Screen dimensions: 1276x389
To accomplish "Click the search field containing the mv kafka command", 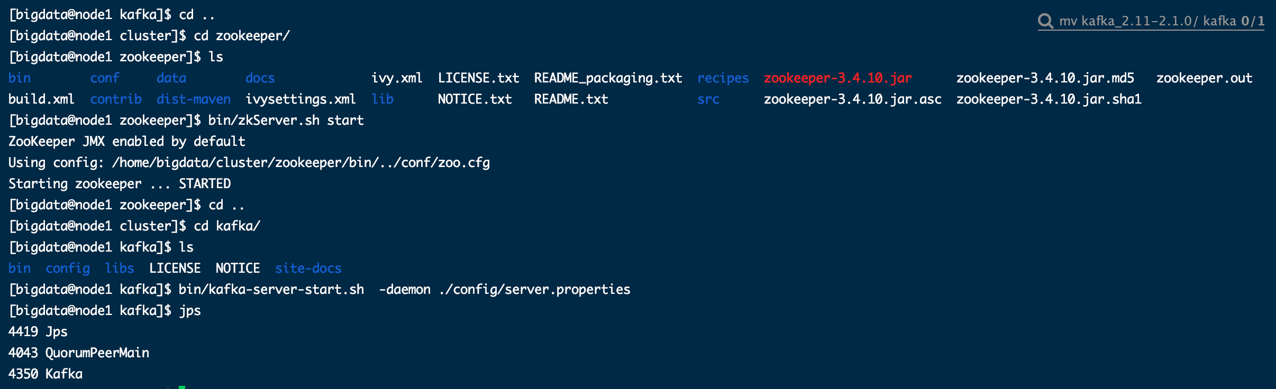I will tap(1146, 21).
